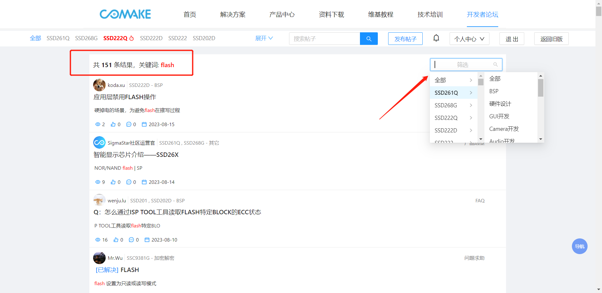Click the round 导航 floating button
The height and width of the screenshot is (293, 602).
click(579, 246)
